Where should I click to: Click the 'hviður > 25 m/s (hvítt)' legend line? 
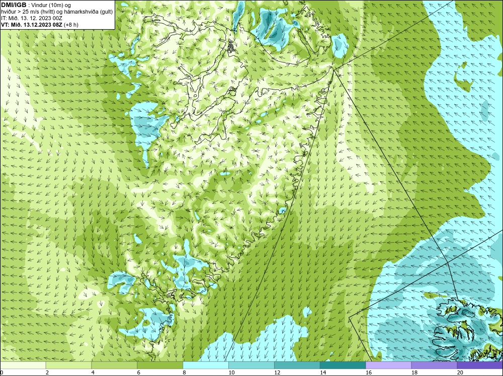point(57,12)
